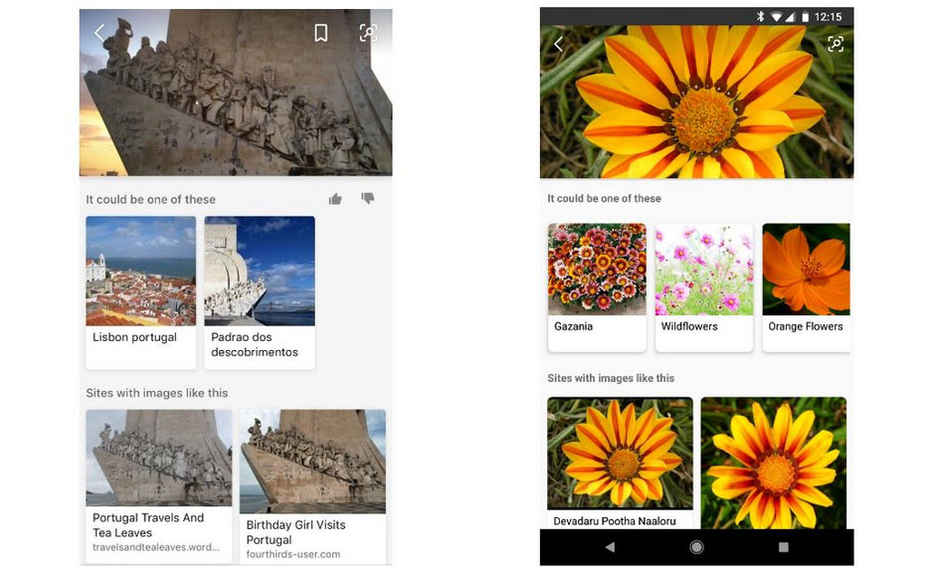
Task: Open the Padrao dos descobrimentos thumbnail
Action: [x=260, y=271]
